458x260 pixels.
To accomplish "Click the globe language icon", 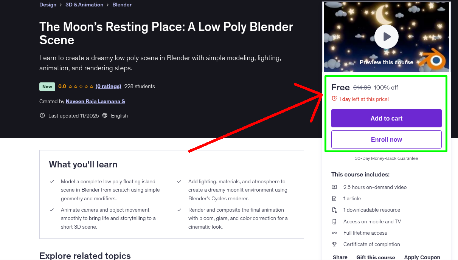I will (x=105, y=116).
